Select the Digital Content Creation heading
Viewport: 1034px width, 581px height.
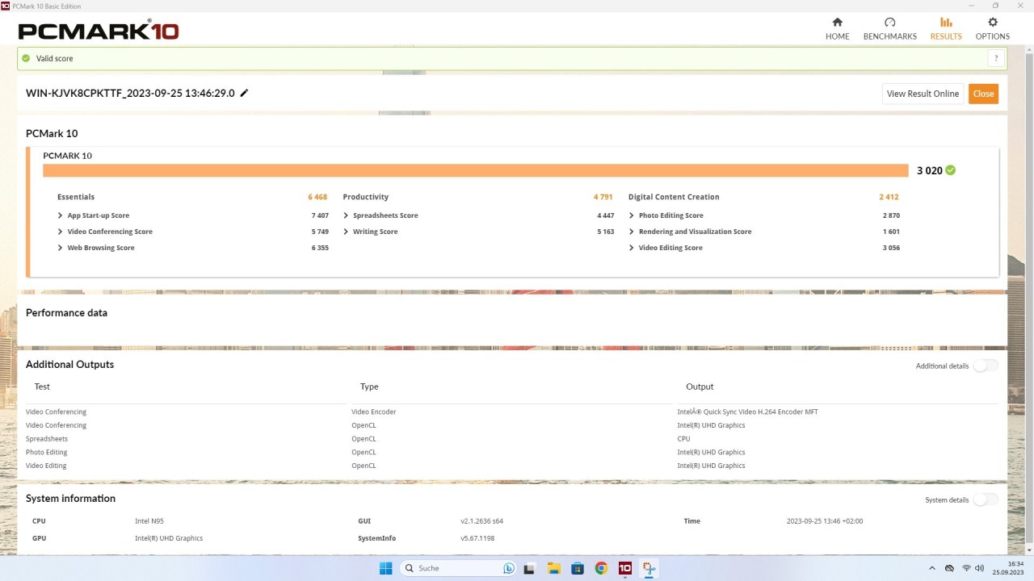click(x=674, y=197)
